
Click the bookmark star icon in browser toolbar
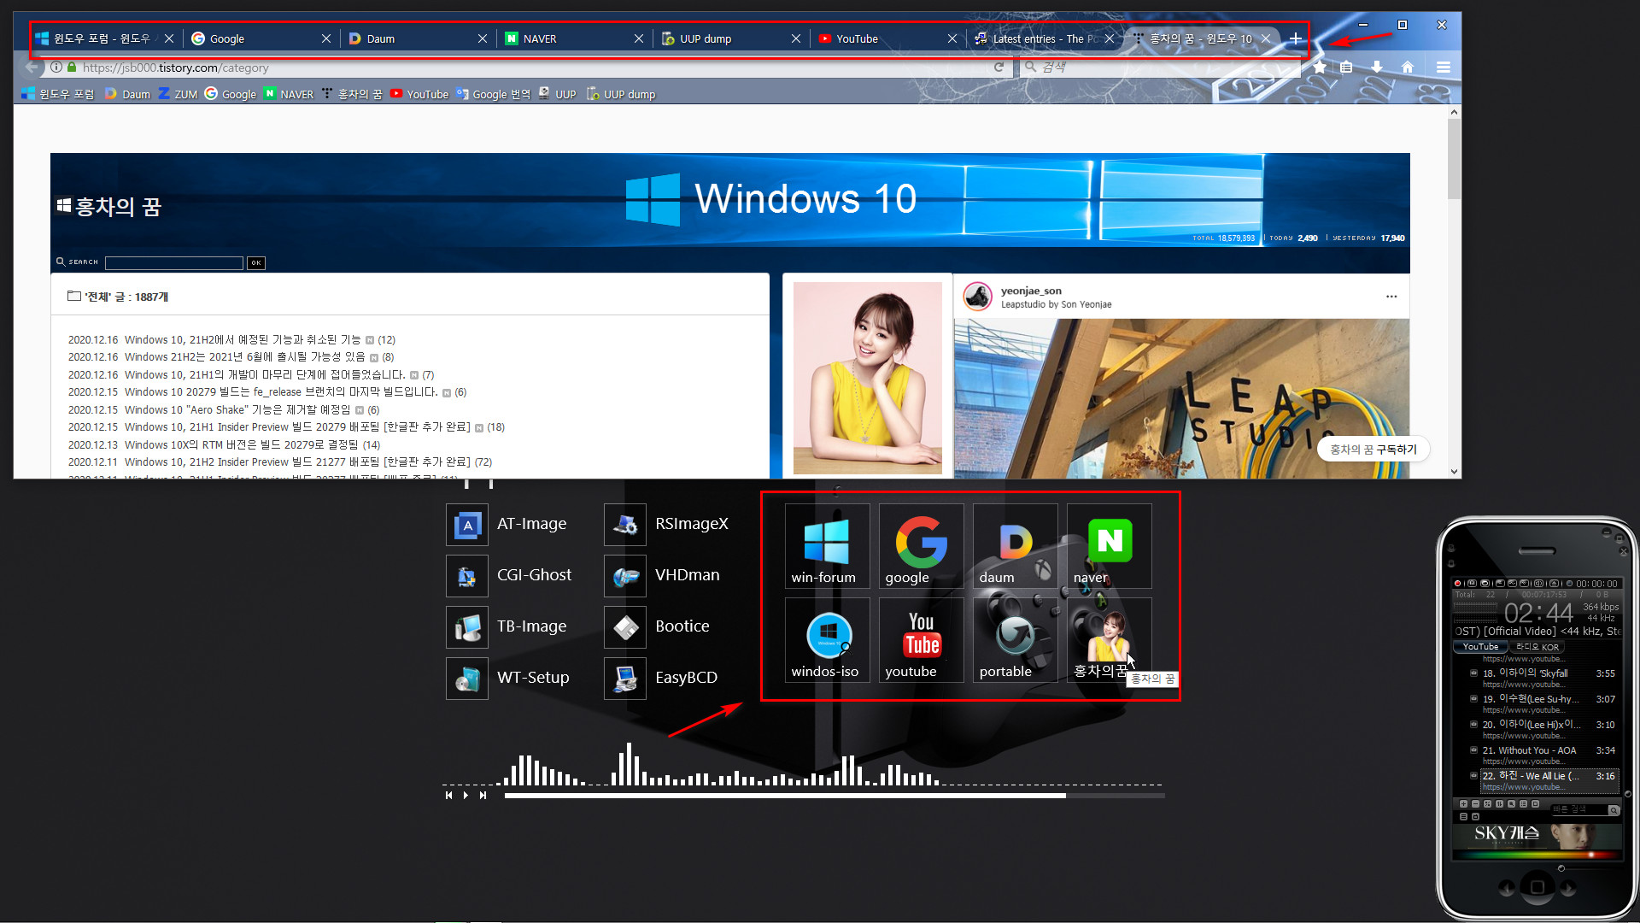[1320, 67]
